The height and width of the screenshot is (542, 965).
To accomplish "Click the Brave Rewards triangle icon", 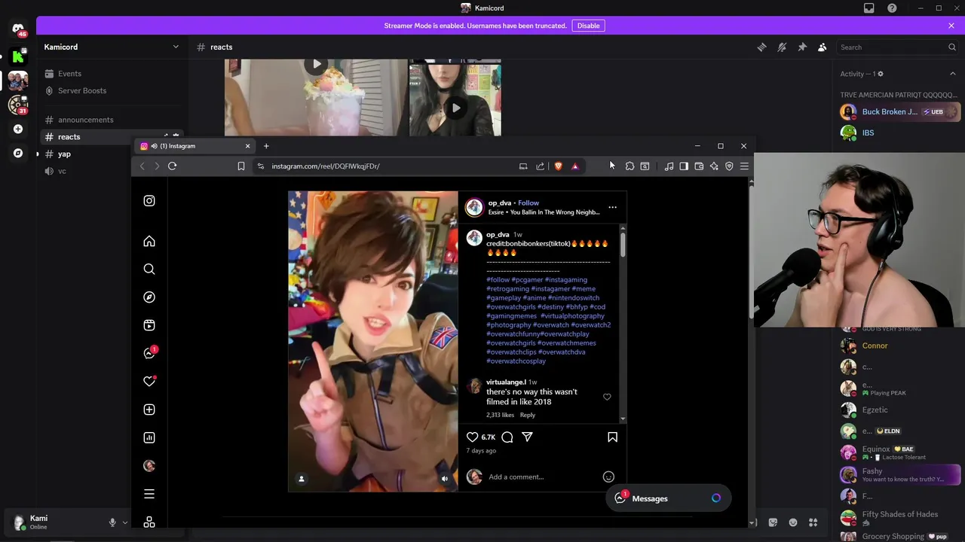I will (575, 166).
